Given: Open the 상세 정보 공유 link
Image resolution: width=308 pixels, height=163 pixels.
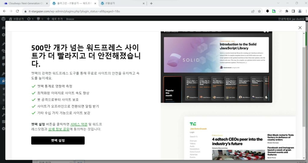Looking at the screenshot, I should [x=59, y=129].
